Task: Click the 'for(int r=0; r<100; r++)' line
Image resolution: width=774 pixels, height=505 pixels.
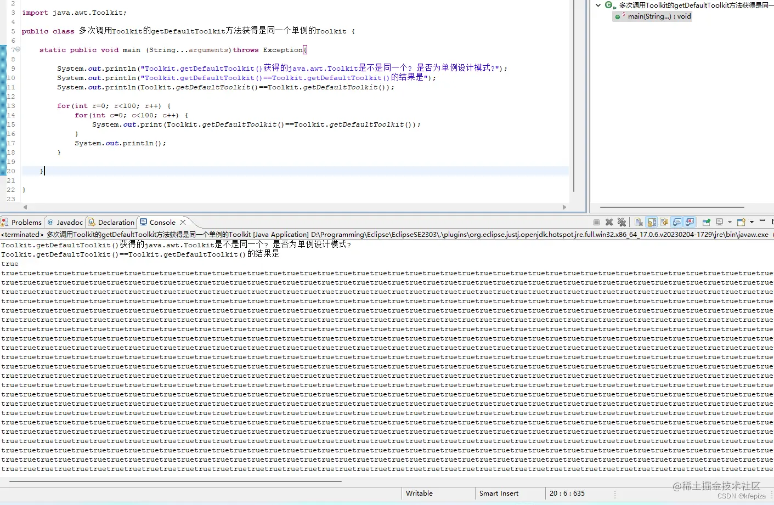Action: (114, 106)
